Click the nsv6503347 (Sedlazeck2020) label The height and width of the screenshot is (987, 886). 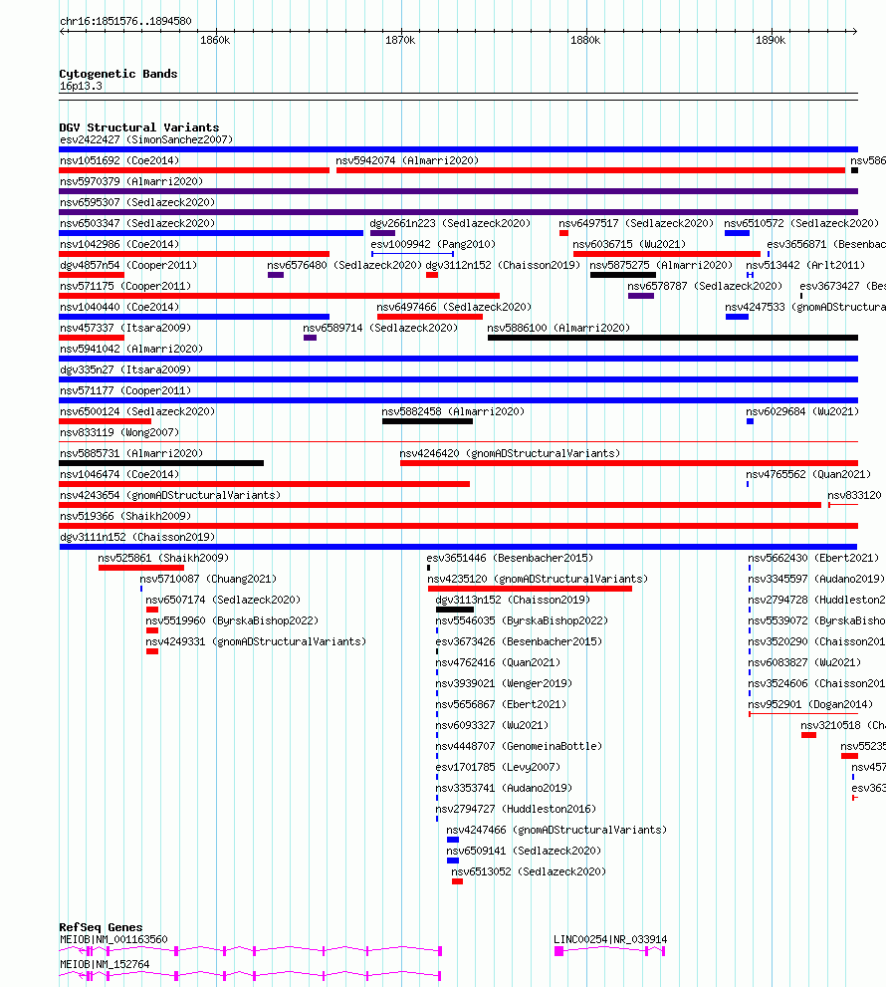pyautogui.click(x=137, y=223)
